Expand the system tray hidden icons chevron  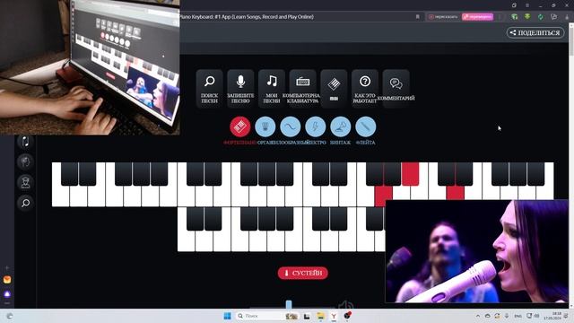[478, 316]
